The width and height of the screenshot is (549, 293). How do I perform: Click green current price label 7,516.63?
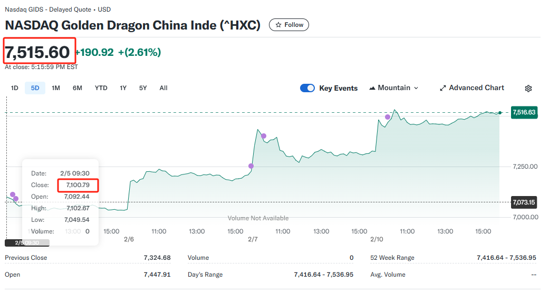click(524, 112)
